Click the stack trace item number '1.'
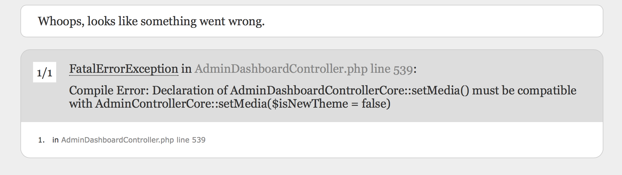Image resolution: width=622 pixels, height=175 pixels. tap(41, 140)
